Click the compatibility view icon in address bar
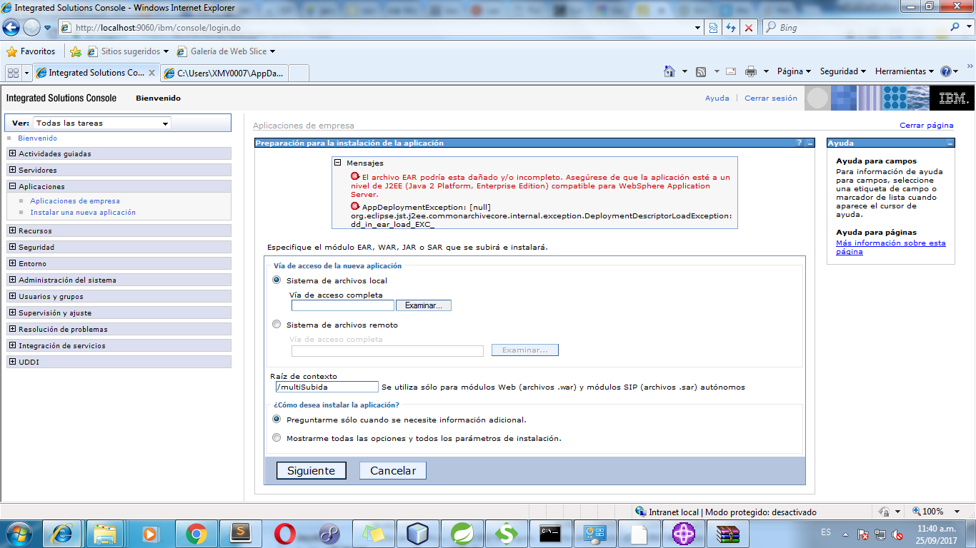Viewport: 976px width, 548px height. coord(713,28)
